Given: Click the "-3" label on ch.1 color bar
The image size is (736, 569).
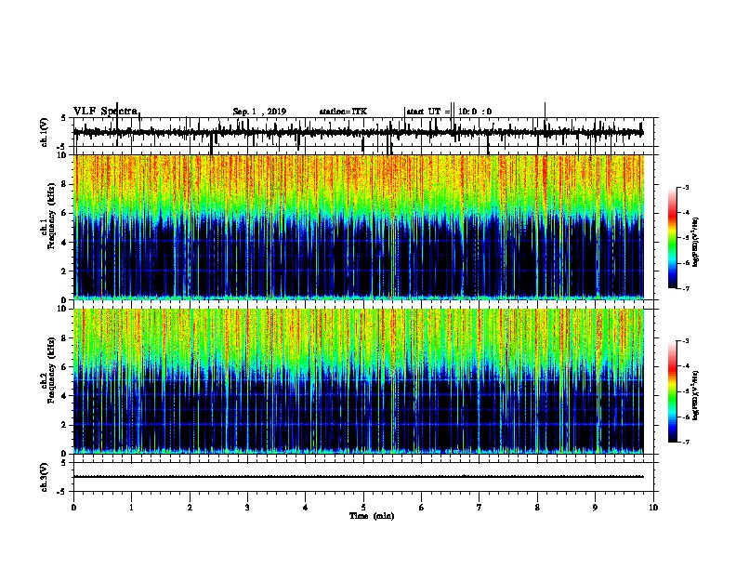Looking at the screenshot, I should (x=685, y=187).
